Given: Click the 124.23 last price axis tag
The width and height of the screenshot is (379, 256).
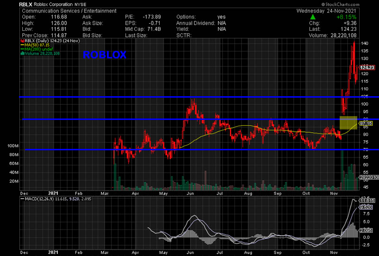Looking at the screenshot, I should point(369,67).
